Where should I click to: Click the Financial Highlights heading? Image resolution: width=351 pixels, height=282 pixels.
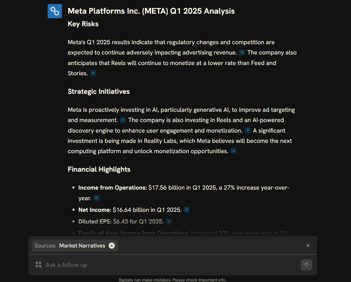[99, 169]
